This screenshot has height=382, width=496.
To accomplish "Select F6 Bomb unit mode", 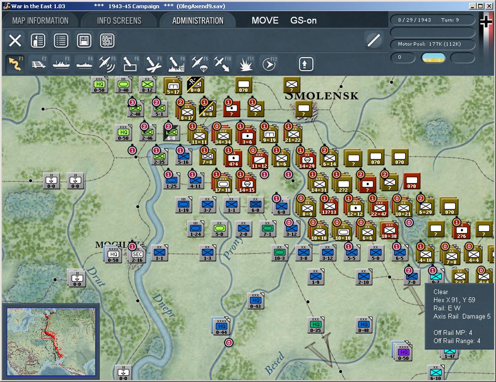I will (130, 64).
